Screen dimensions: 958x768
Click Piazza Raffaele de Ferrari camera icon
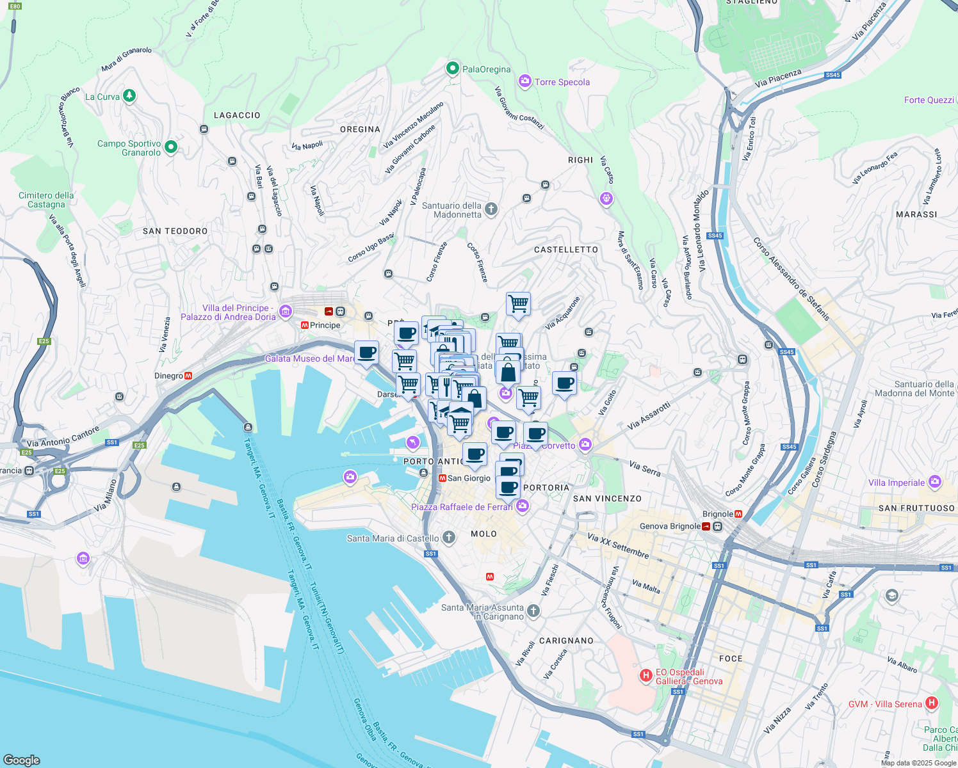click(x=523, y=507)
